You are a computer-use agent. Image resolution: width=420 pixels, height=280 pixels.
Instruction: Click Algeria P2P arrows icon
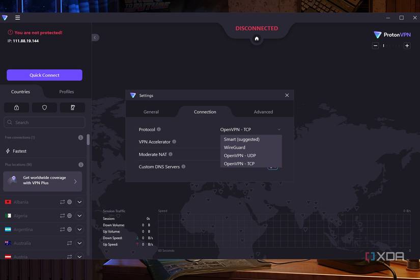63,215
